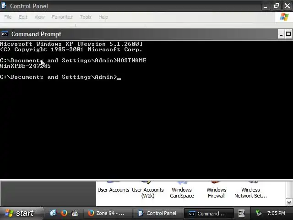Maximize the Command Prompt window
Image resolution: width=293 pixels, height=220 pixels.
[288, 34]
